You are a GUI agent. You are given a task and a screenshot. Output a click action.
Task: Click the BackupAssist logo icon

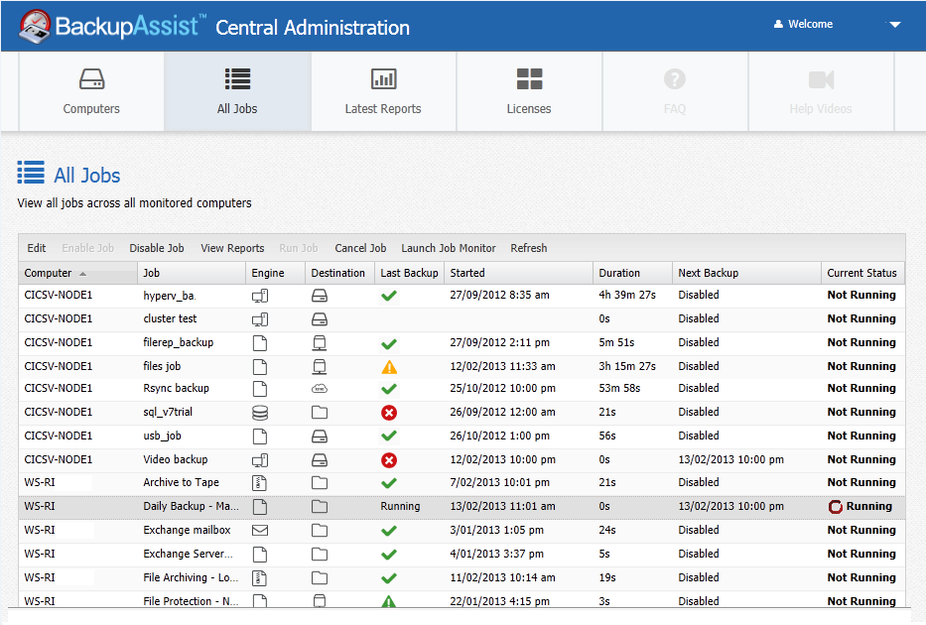(35, 27)
